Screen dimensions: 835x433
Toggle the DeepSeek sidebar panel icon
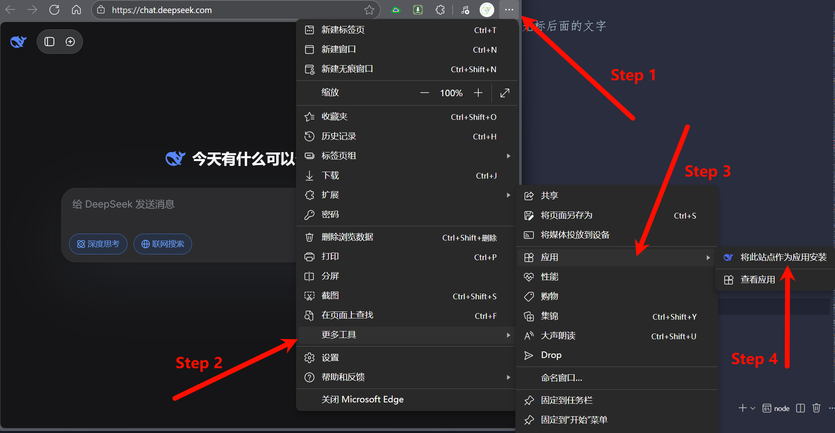pyautogui.click(x=49, y=42)
